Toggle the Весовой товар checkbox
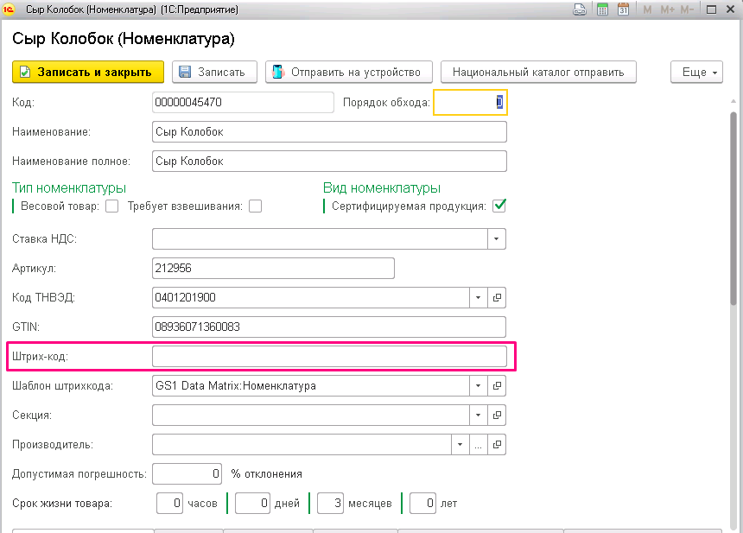 coord(111,206)
